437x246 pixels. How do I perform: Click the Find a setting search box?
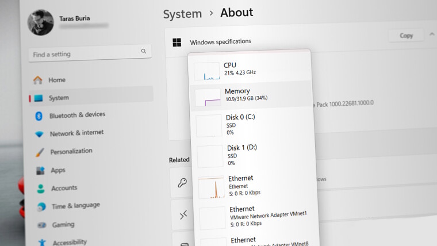click(86, 54)
